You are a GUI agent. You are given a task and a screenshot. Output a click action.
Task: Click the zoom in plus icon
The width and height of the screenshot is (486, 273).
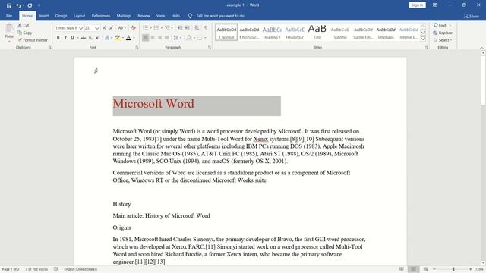pos(471,269)
